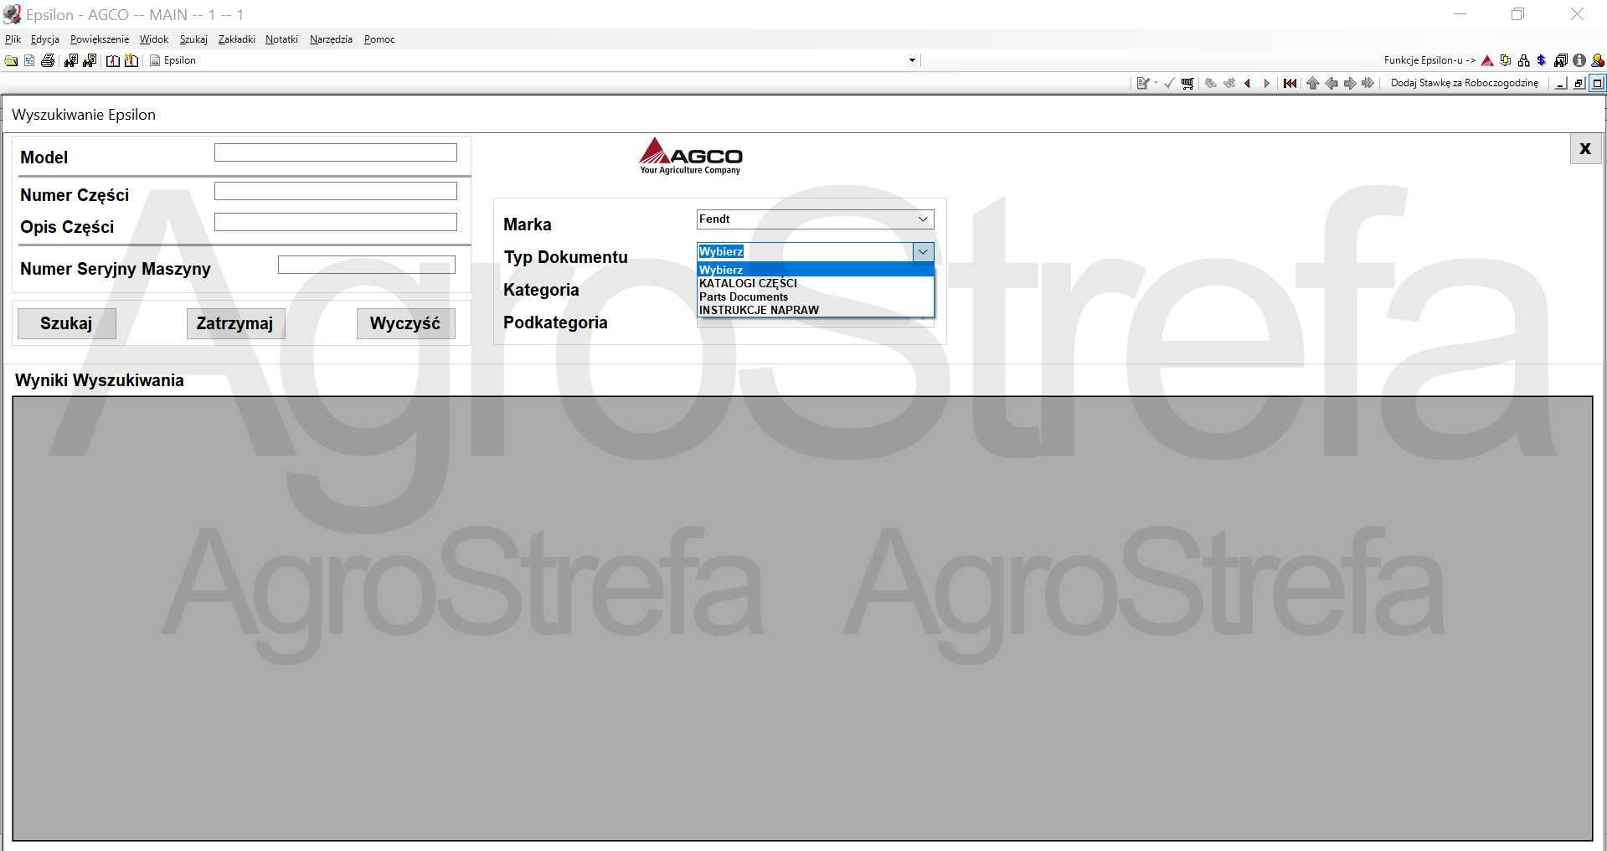Image resolution: width=1607 pixels, height=851 pixels.
Task: Select Parts Documents from the list
Action: click(x=815, y=297)
